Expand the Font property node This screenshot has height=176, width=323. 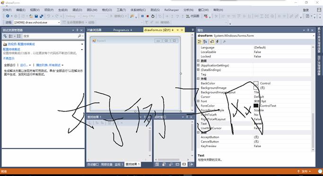(x=198, y=101)
